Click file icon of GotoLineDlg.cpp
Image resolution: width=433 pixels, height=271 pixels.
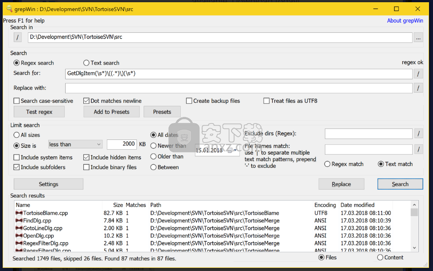pyautogui.click(x=19, y=228)
